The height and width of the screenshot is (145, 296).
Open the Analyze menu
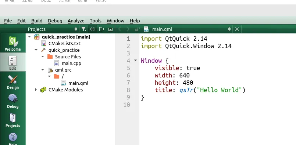[x=76, y=21]
